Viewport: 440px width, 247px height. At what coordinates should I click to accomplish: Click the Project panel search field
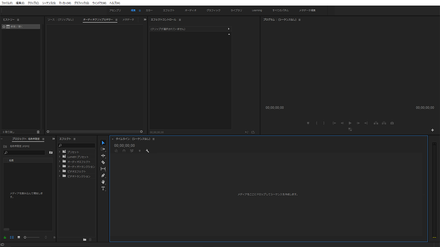24,152
